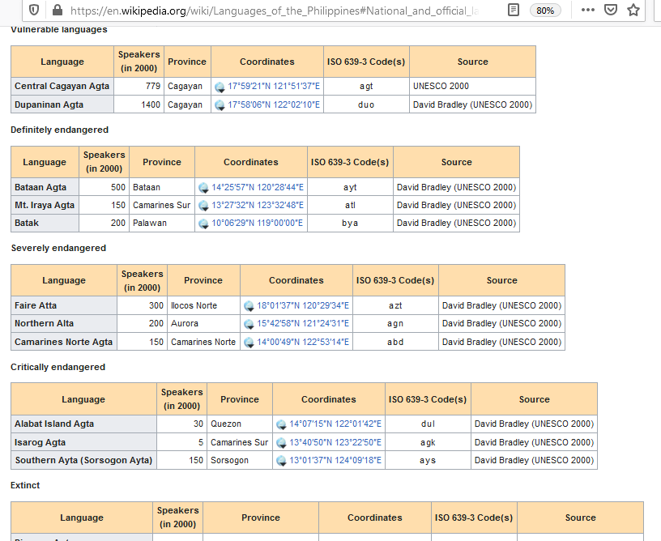Click globe icon in Bataan Agta row
The height and width of the screenshot is (541, 661).
[203, 188]
